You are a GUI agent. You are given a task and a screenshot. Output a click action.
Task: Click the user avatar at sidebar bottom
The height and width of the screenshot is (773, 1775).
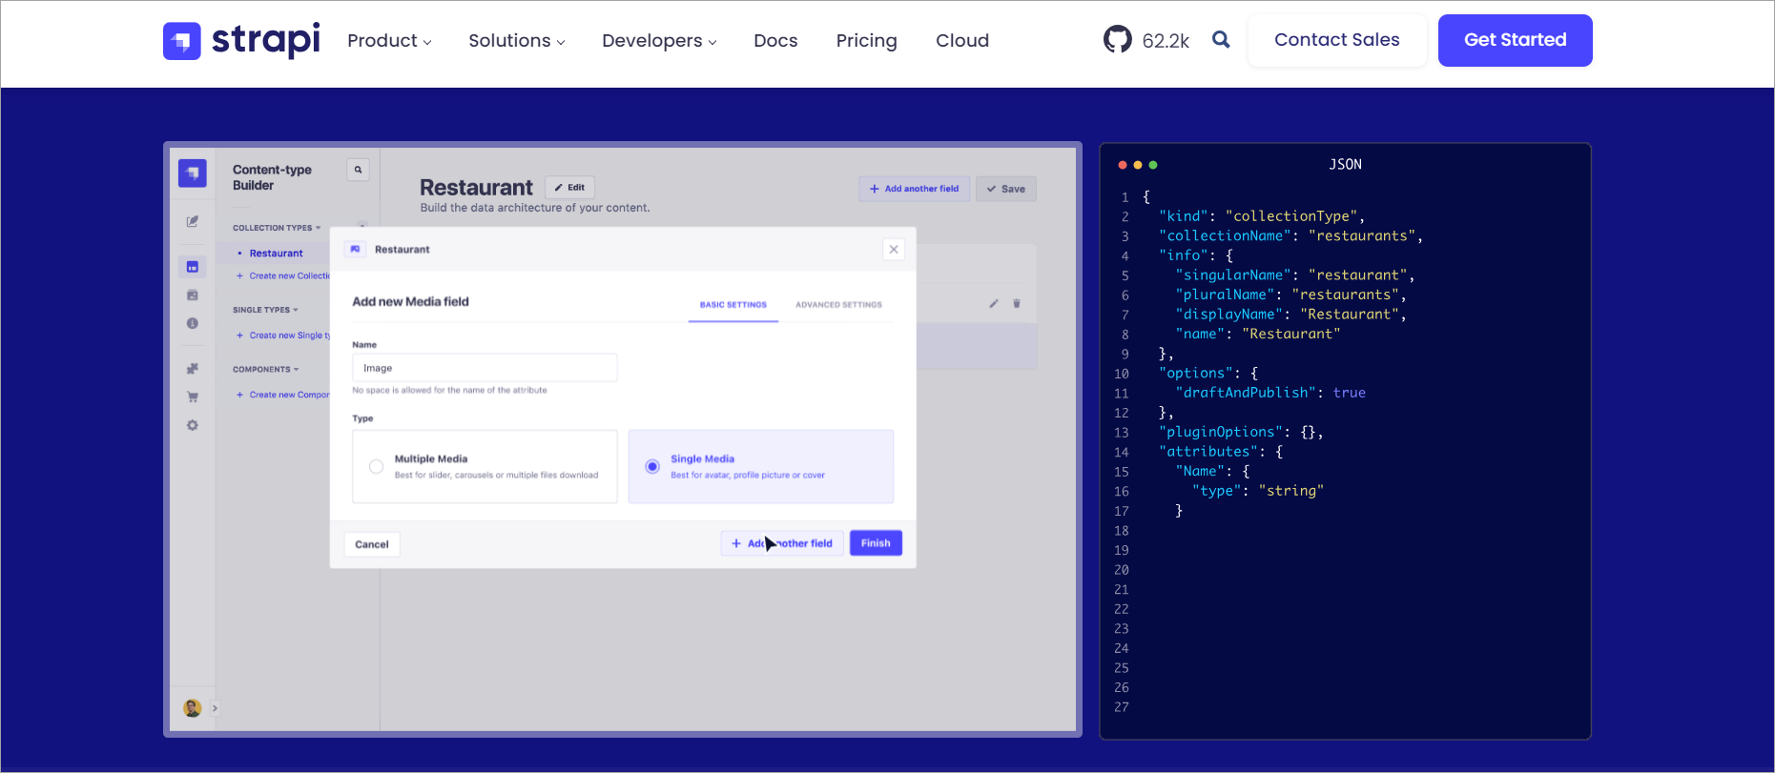point(193,708)
